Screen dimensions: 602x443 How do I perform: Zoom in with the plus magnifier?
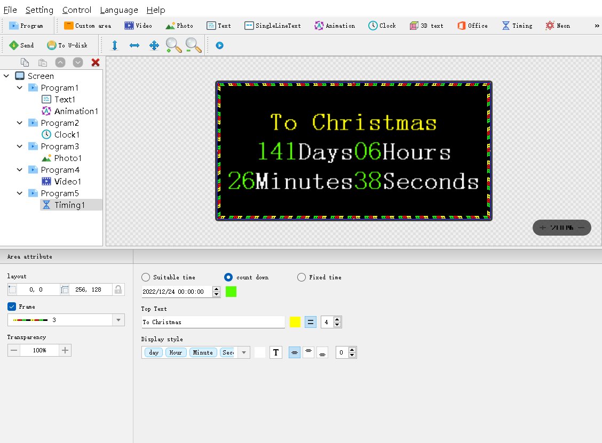click(x=173, y=45)
